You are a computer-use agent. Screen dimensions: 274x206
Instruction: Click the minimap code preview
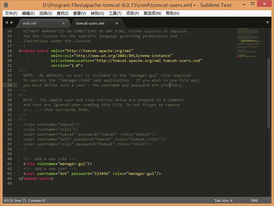pyautogui.click(x=249, y=43)
